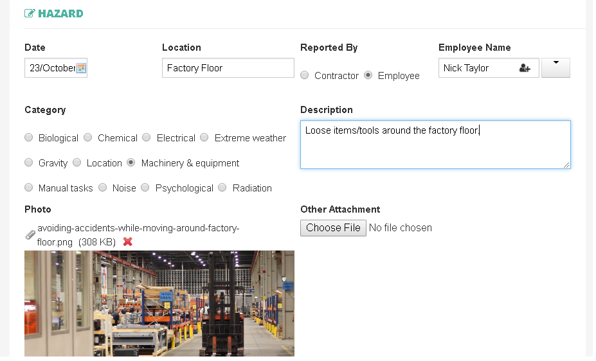Remove the attached photo with red X
The height and width of the screenshot is (361, 596).
127,242
